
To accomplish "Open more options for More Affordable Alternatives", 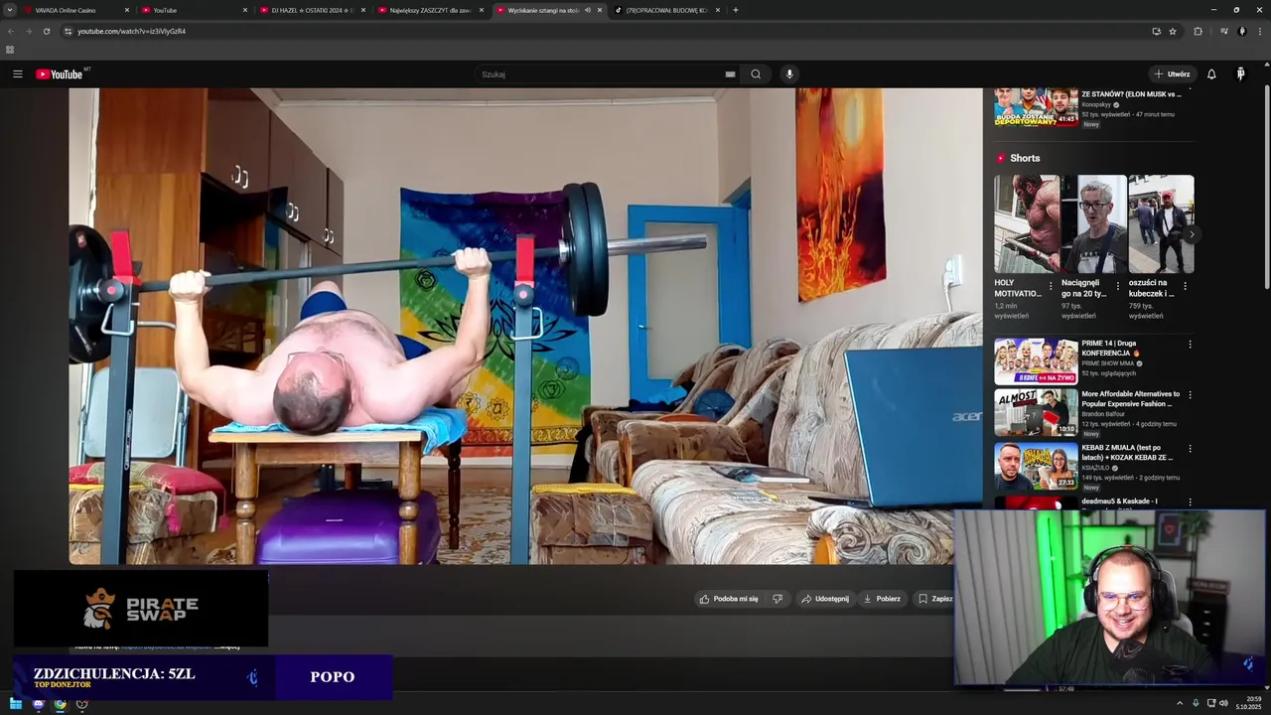I will pyautogui.click(x=1190, y=395).
